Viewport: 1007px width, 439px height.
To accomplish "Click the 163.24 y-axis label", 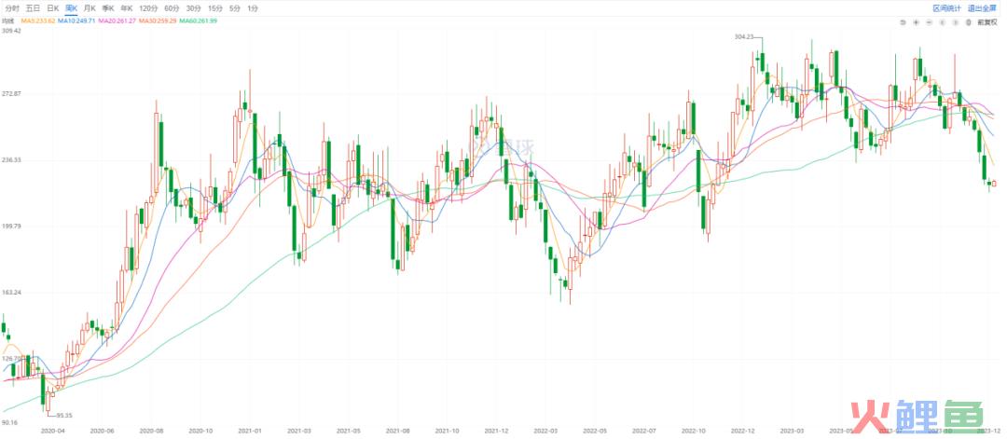I will pos(11,292).
